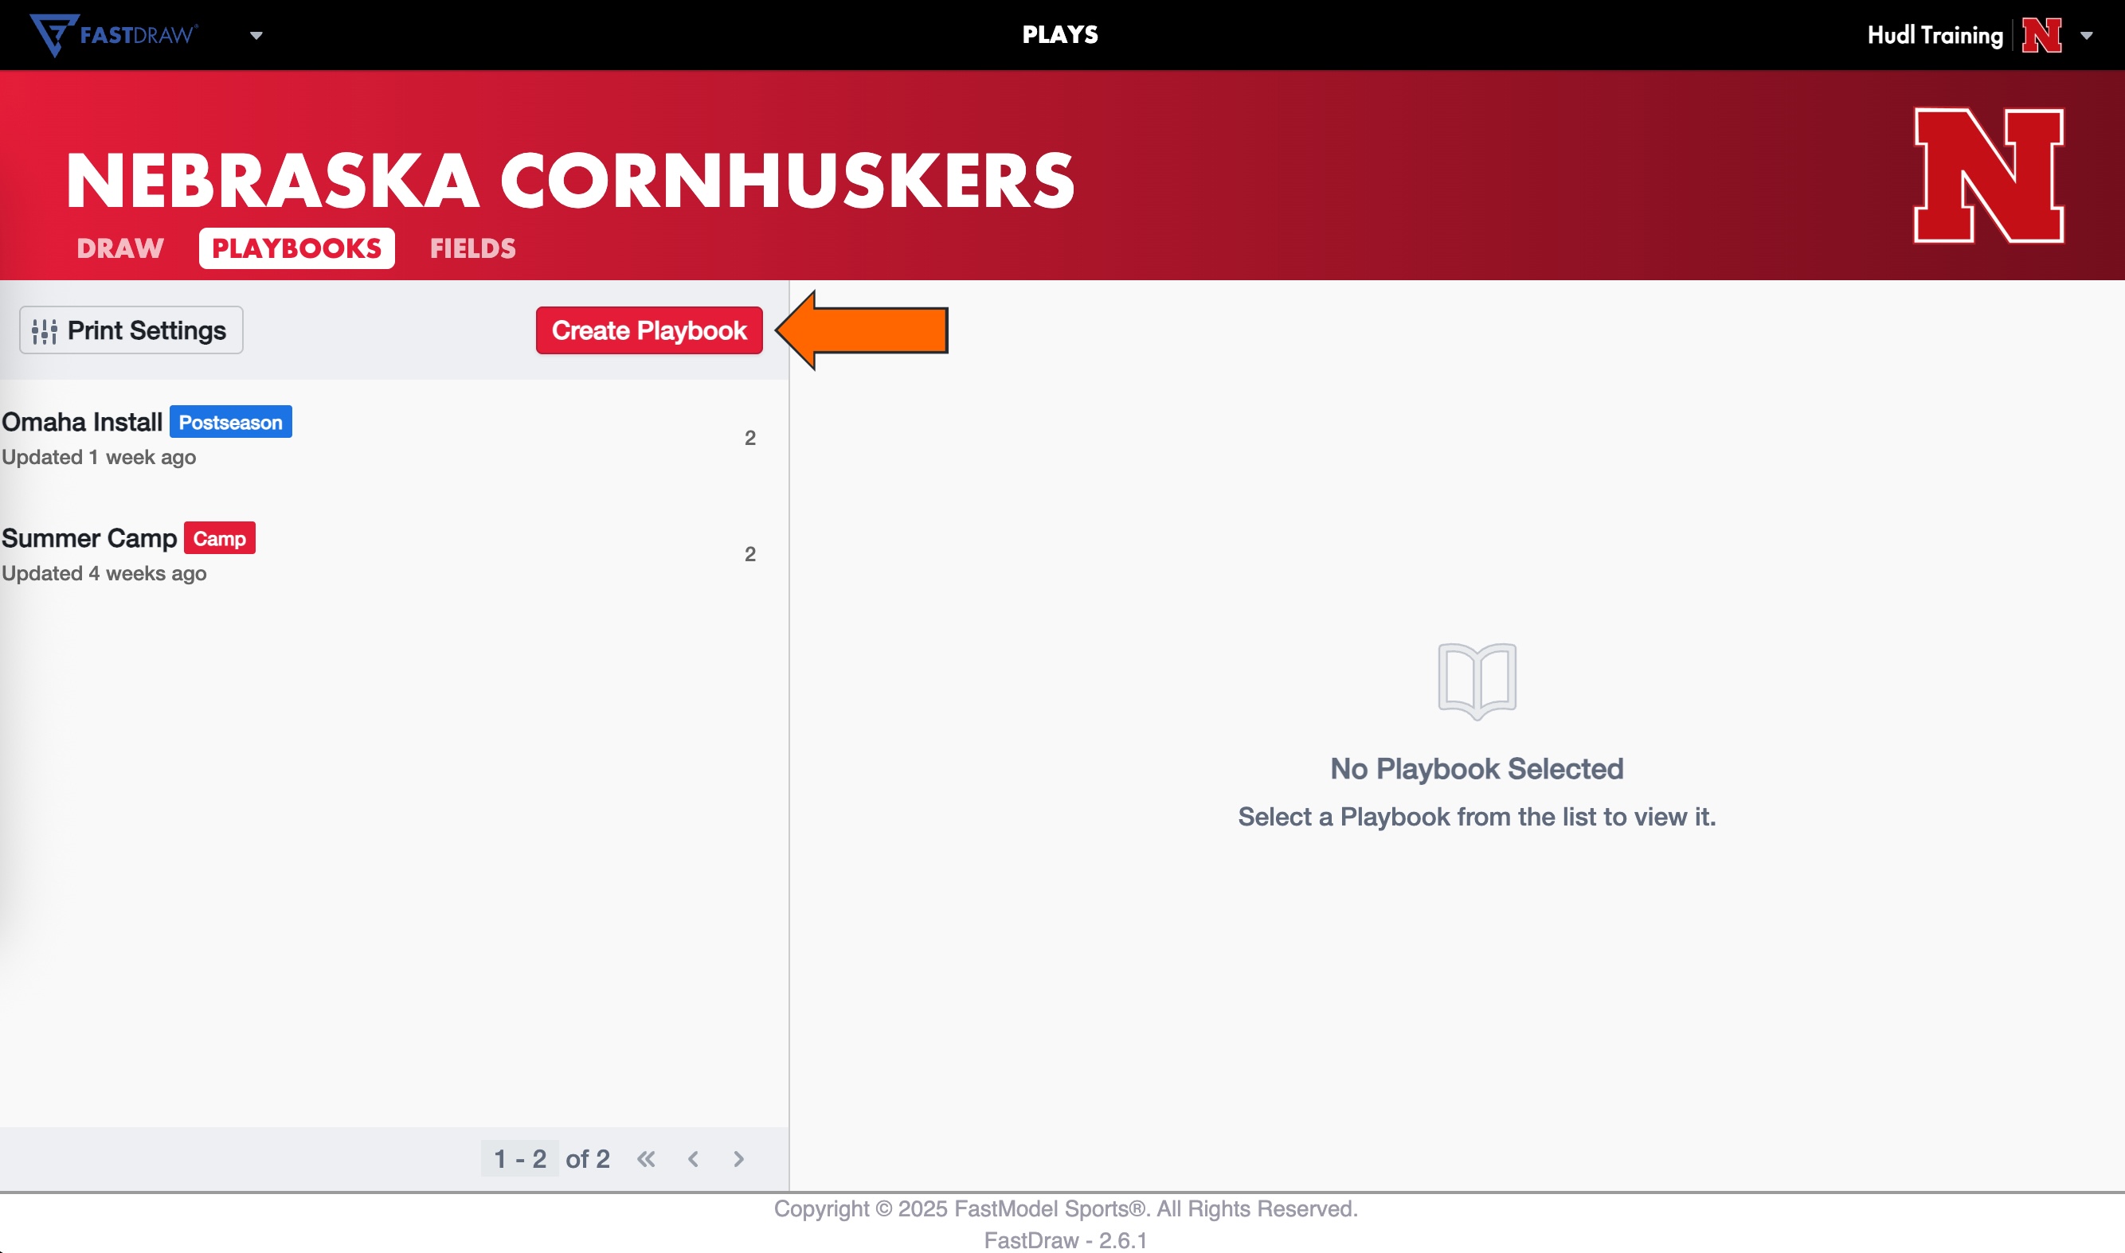Open Print Settings

pyautogui.click(x=131, y=330)
